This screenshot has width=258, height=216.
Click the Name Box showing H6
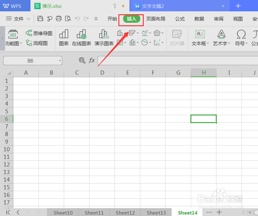33,61
